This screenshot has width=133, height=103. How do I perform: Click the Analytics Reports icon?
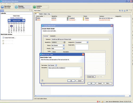34,7
